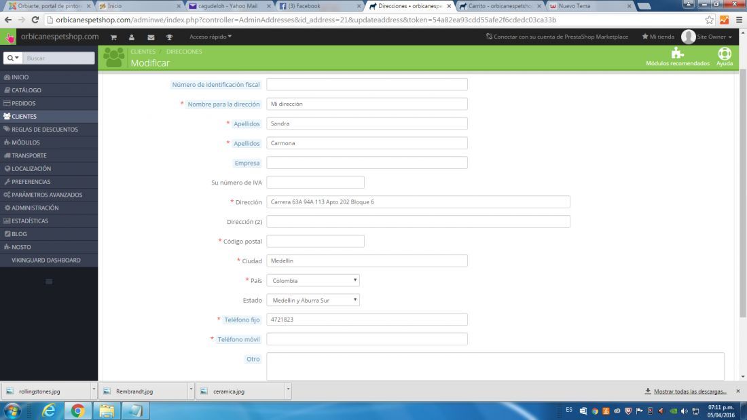
Task: Open PEDIDOS in the sidebar
Action: pos(49,103)
